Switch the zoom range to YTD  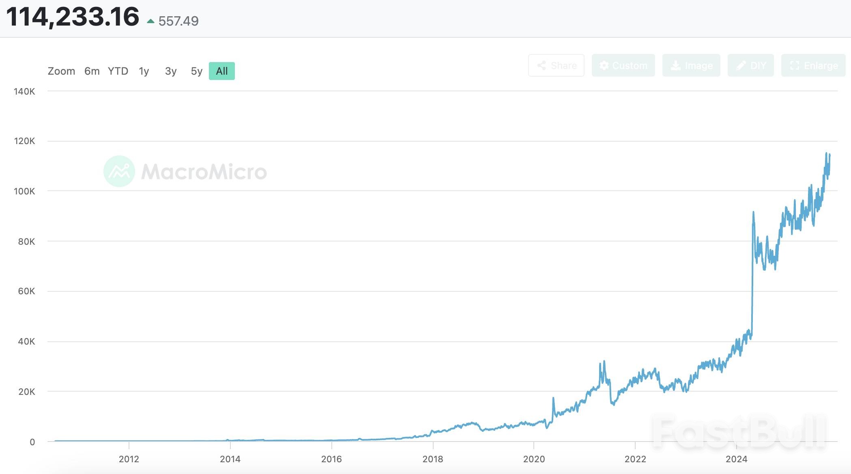pos(118,71)
